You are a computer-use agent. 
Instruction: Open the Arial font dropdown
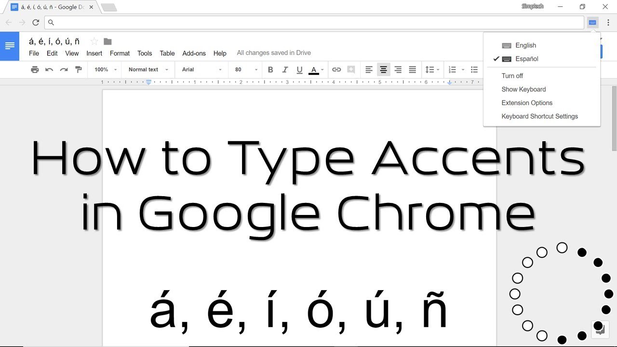point(202,69)
